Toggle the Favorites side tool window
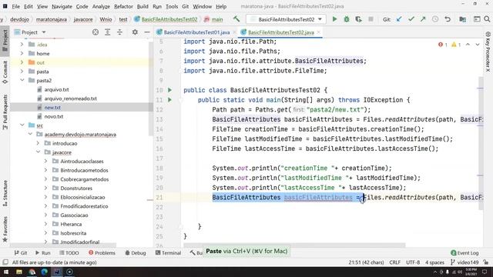The width and height of the screenshot is (493, 277). tap(5, 229)
